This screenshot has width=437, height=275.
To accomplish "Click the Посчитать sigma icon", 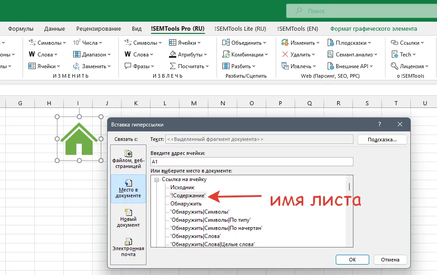I will (x=173, y=66).
